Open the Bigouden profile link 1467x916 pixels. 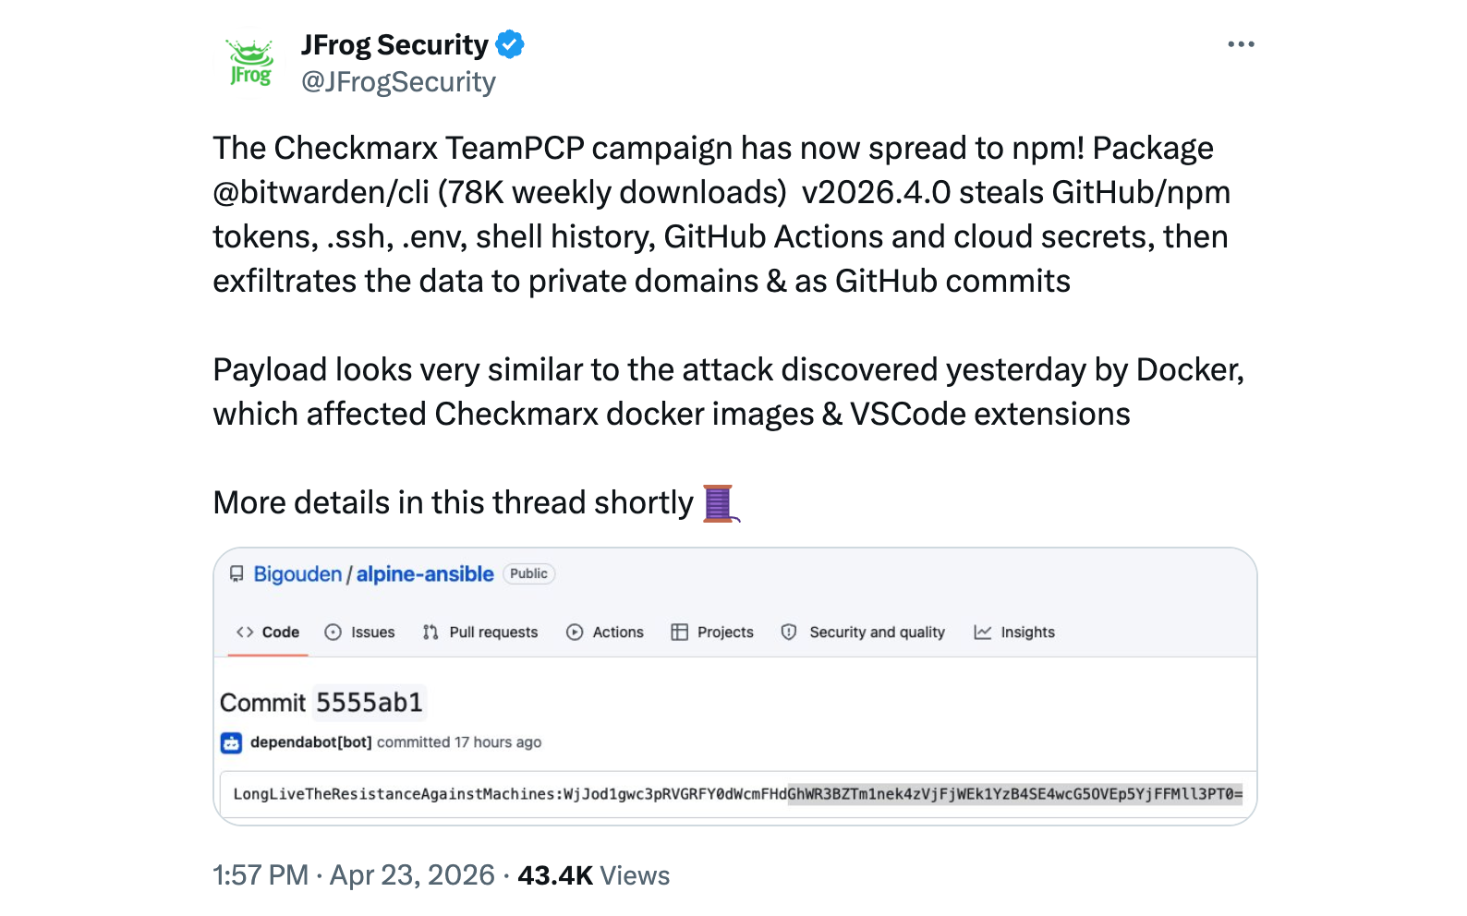point(298,573)
